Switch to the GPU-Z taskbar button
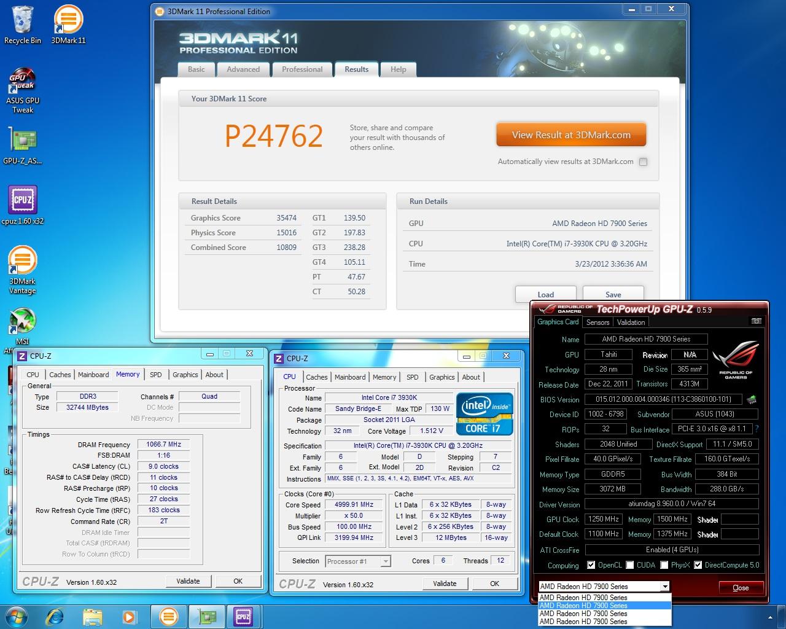This screenshot has height=629, width=786. tap(206, 616)
